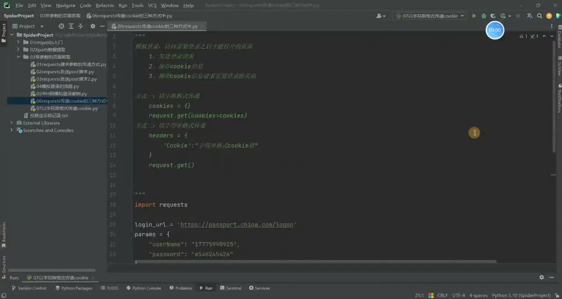Open Python Console tool window
The height and width of the screenshot is (299, 562).
click(144, 288)
